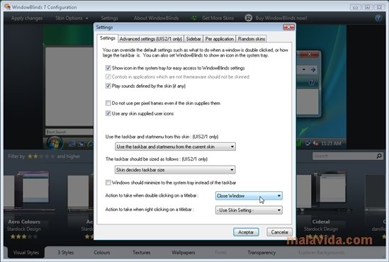Open right clicking titlebar action dropdown
This screenshot has height=262, width=389.
click(x=249, y=210)
